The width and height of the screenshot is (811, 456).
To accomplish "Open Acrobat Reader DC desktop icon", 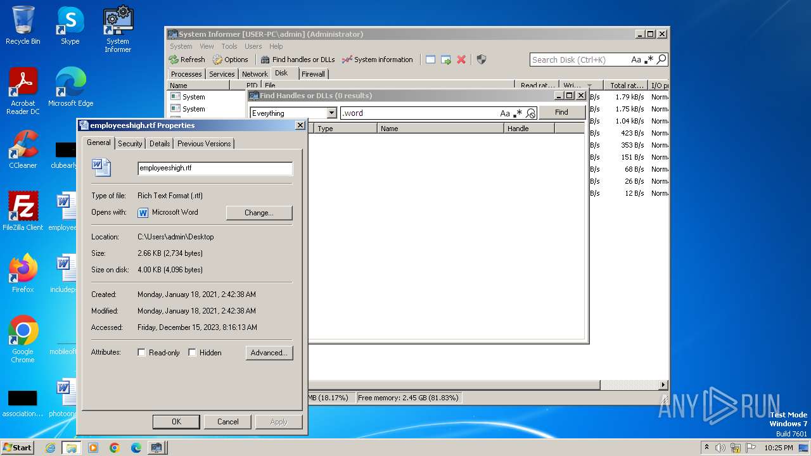I will [x=23, y=91].
